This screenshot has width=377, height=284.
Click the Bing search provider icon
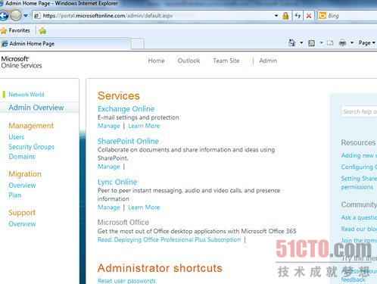[x=322, y=16]
